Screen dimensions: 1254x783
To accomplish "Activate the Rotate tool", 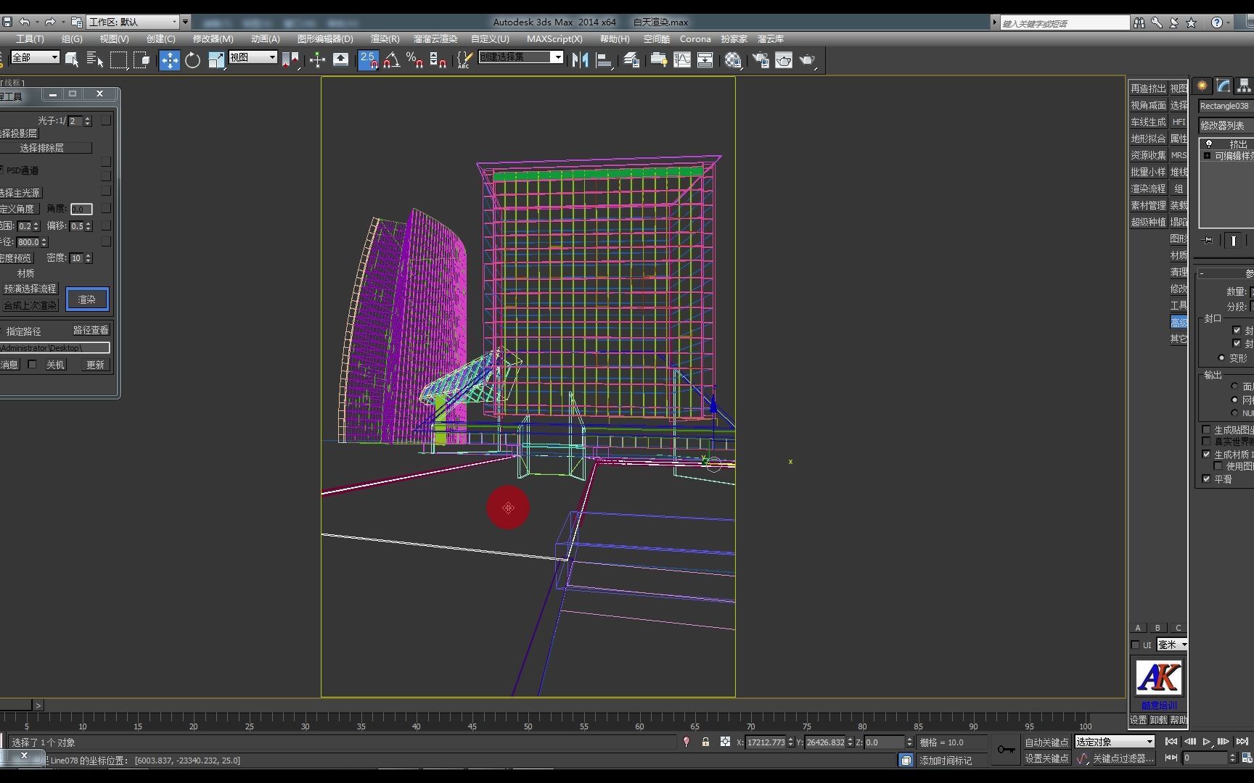I will pos(192,60).
